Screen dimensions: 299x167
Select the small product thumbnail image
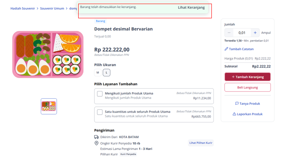(x=49, y=106)
